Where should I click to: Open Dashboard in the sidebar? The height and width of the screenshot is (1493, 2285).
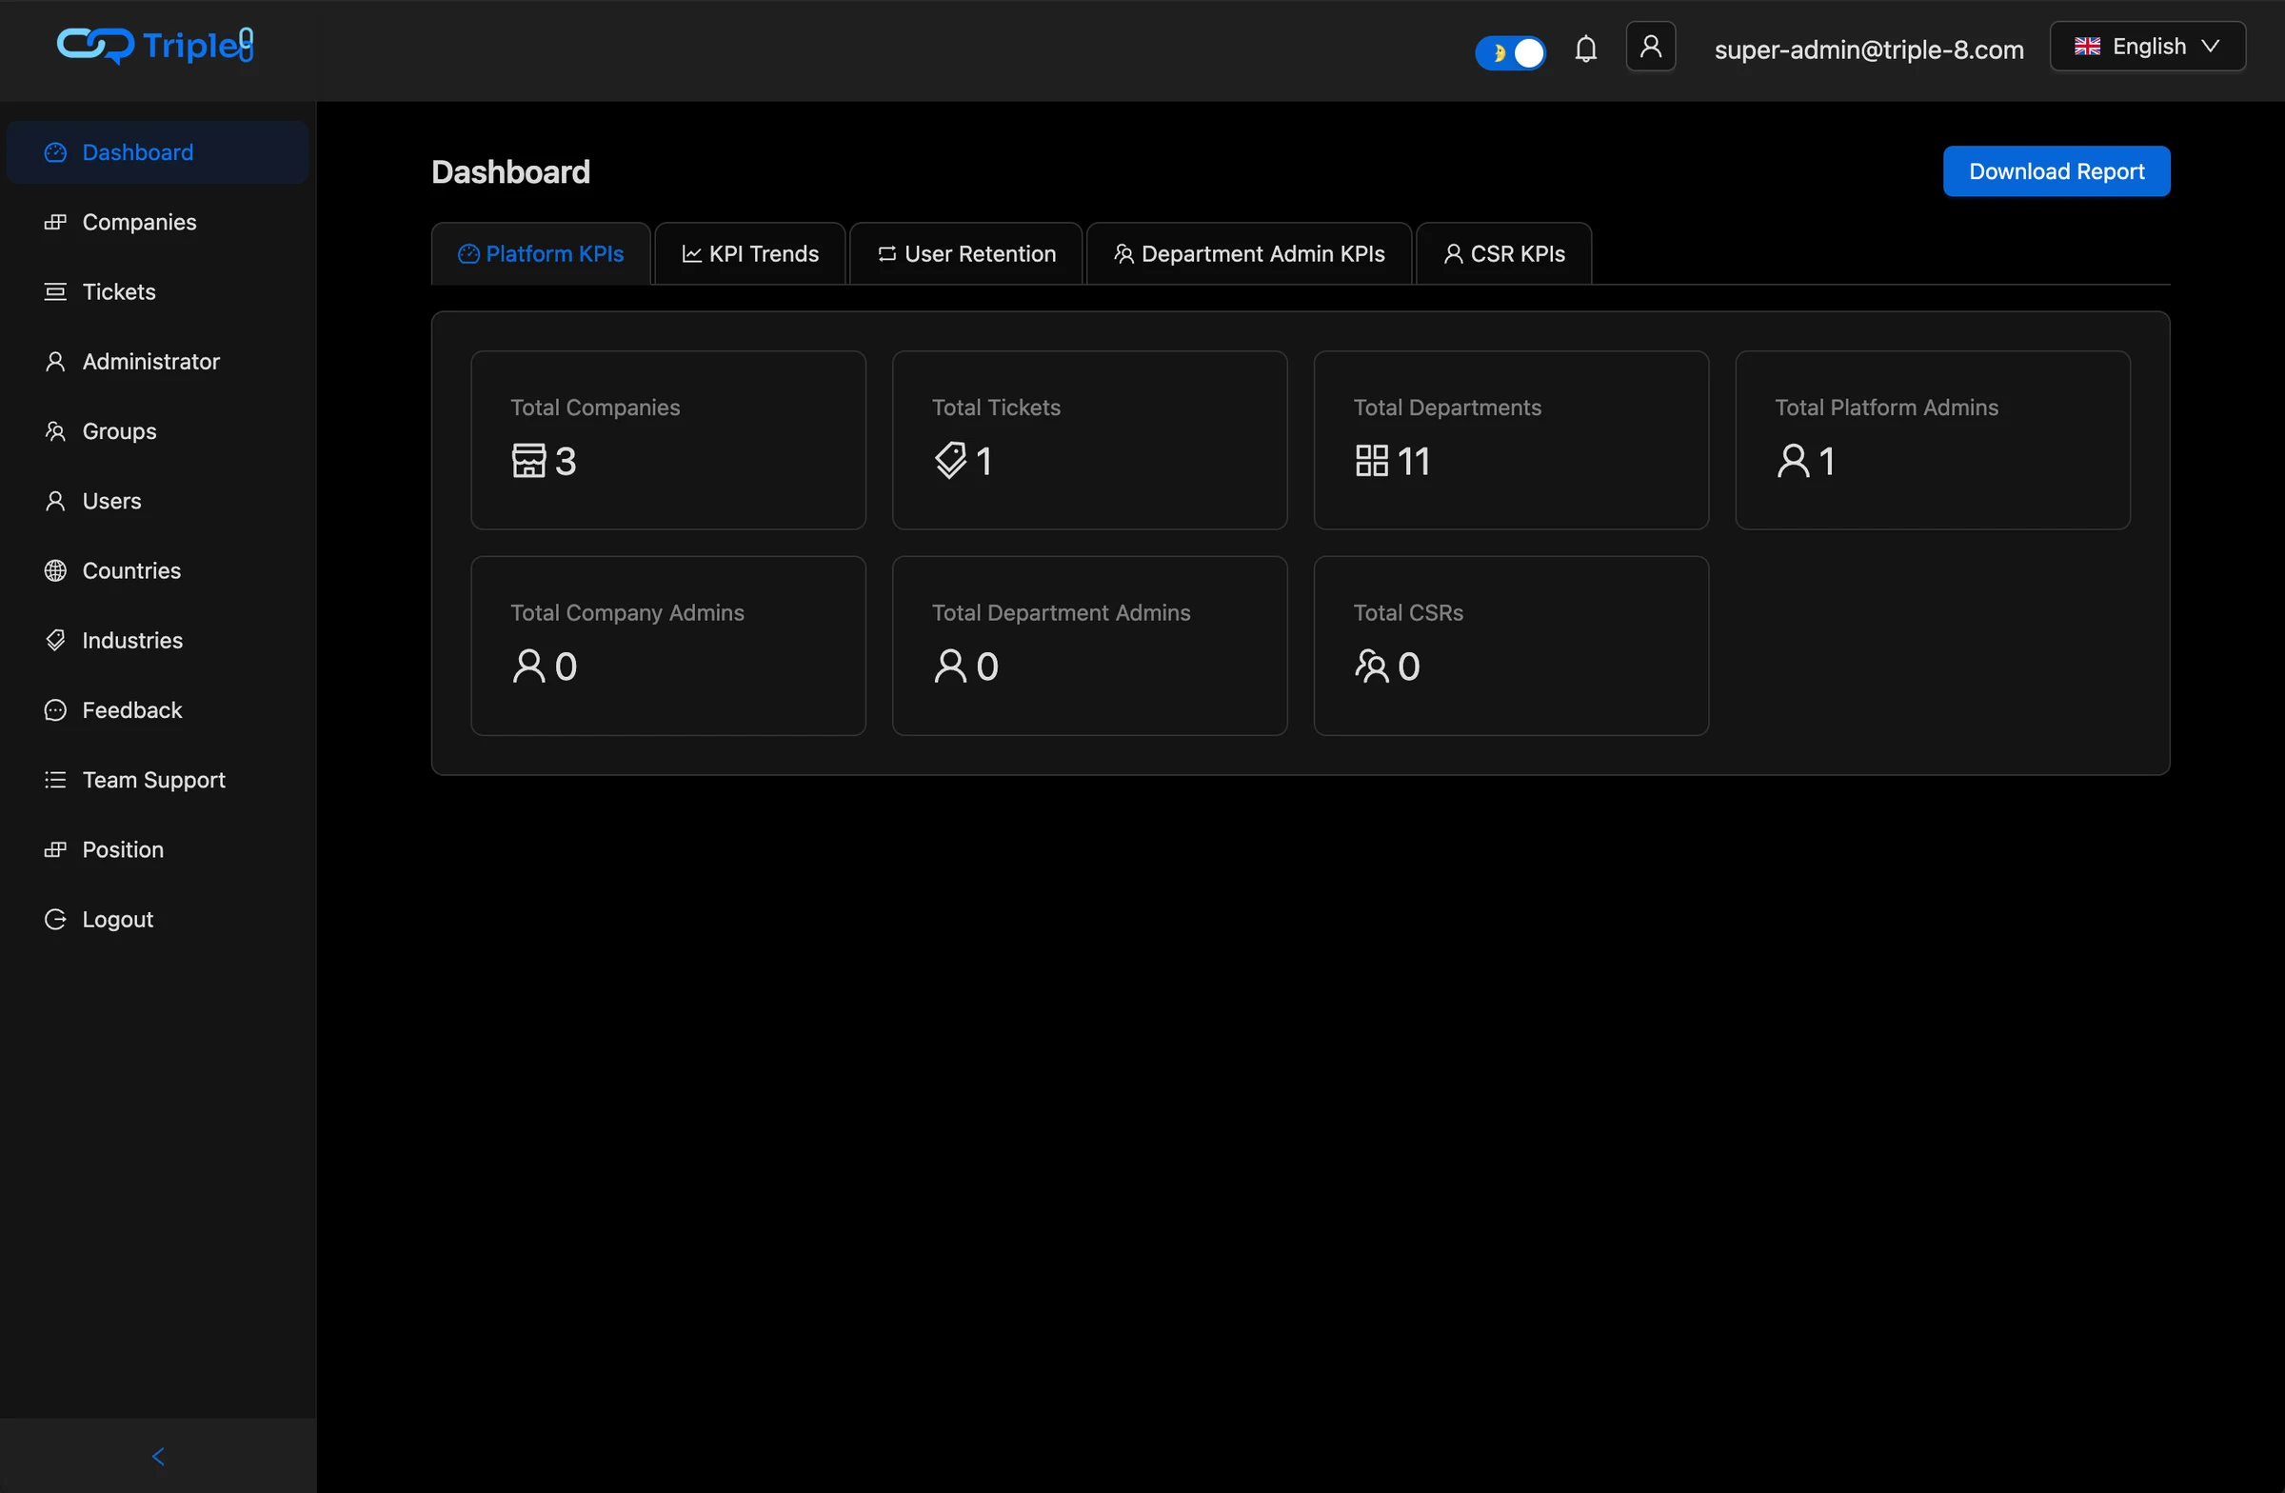[157, 151]
